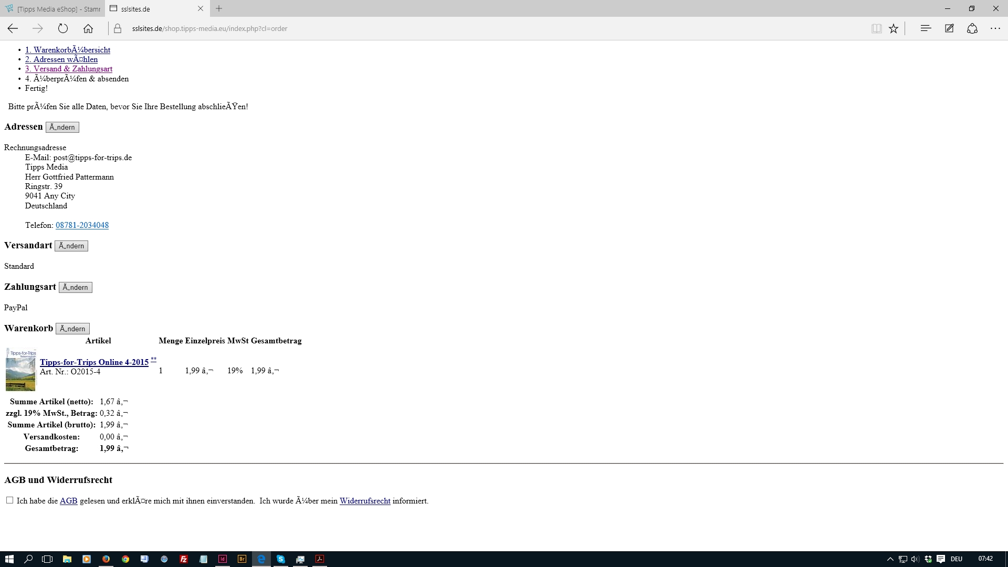Go to step 1 Warenkorbübersicht link

(68, 50)
